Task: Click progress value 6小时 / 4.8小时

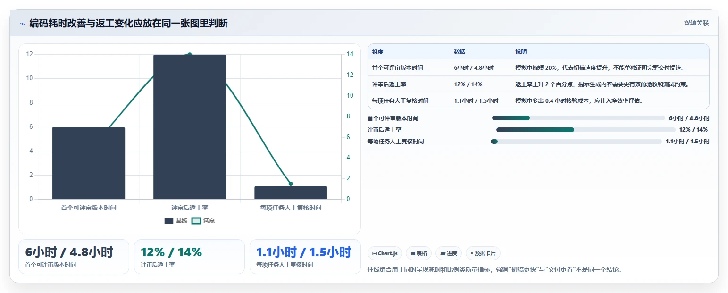Action: 689,118
